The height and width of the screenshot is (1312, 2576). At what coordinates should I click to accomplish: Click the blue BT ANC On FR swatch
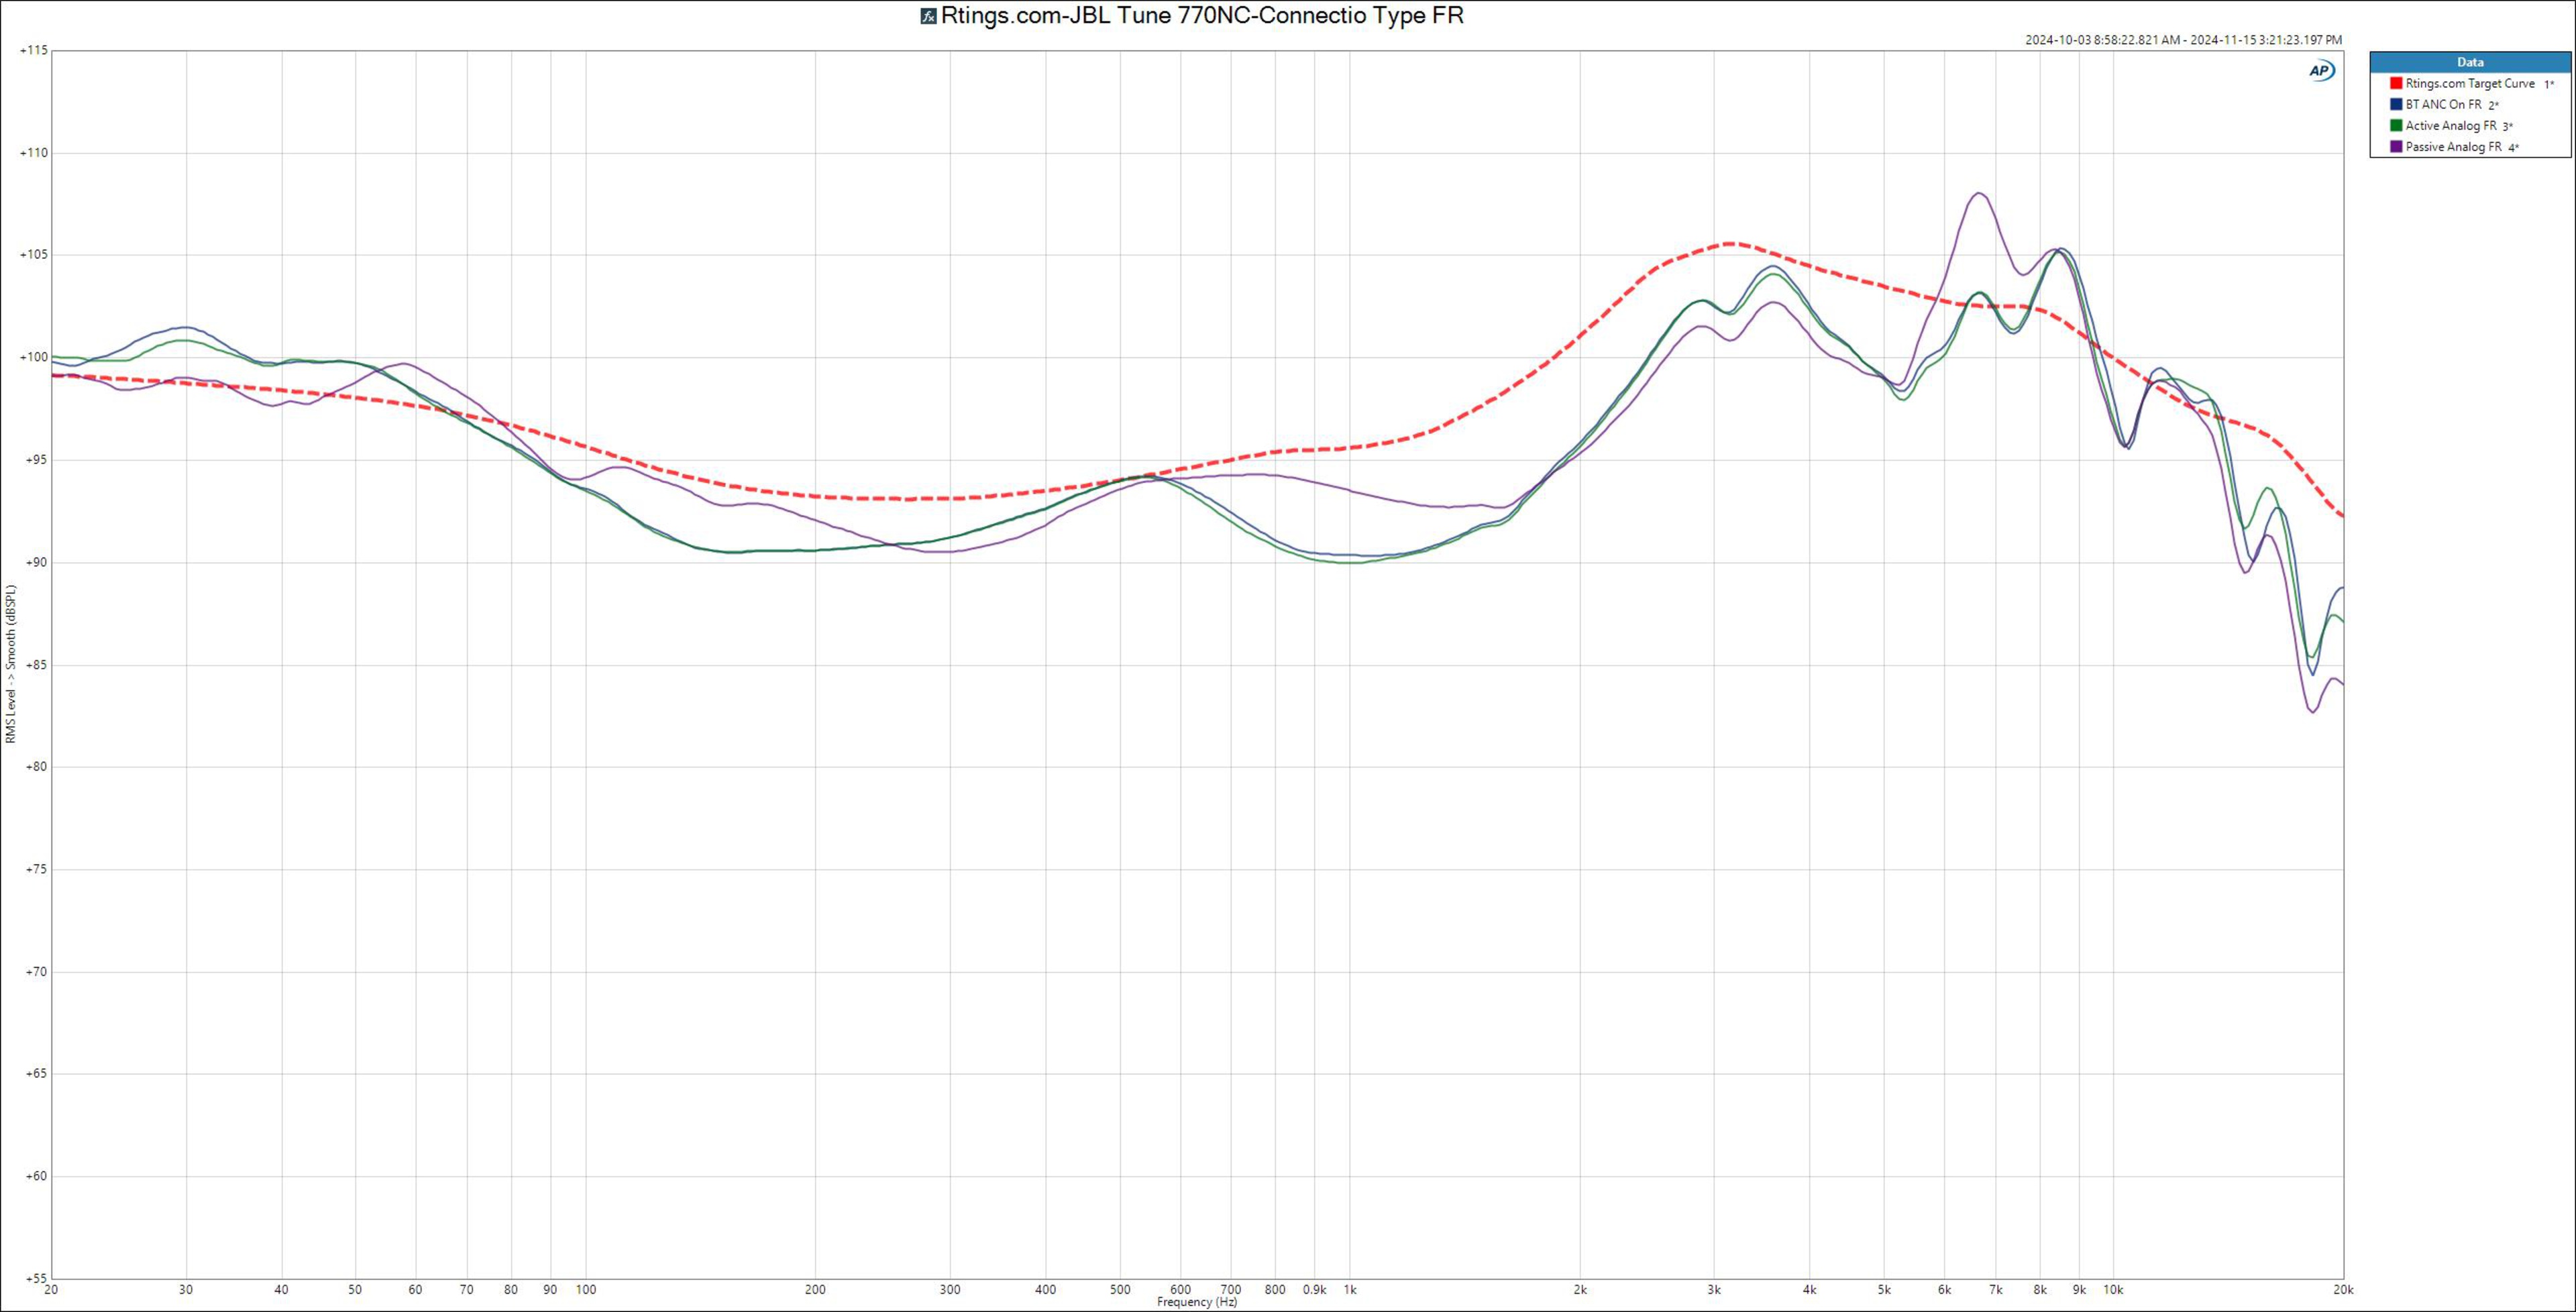click(x=2396, y=105)
